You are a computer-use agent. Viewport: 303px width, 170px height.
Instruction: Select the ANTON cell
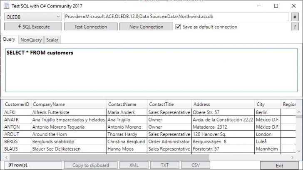pos(17,127)
